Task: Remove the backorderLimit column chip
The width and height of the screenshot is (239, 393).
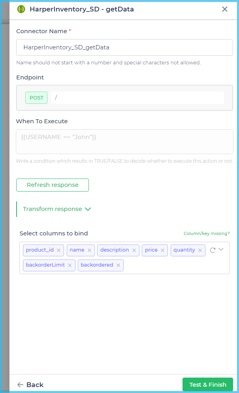Action: click(x=70, y=265)
